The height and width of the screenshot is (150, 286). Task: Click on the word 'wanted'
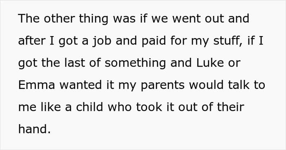[80, 85]
